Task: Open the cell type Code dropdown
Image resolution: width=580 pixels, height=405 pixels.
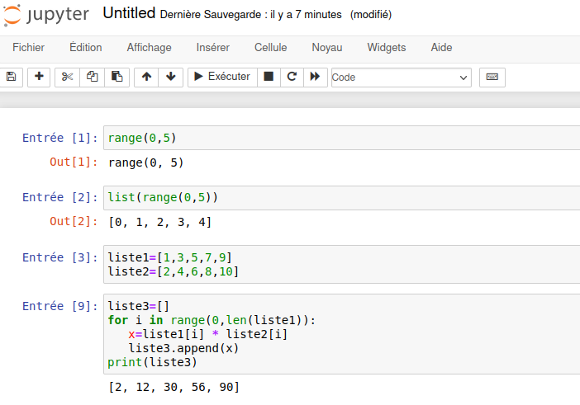Action: click(401, 78)
